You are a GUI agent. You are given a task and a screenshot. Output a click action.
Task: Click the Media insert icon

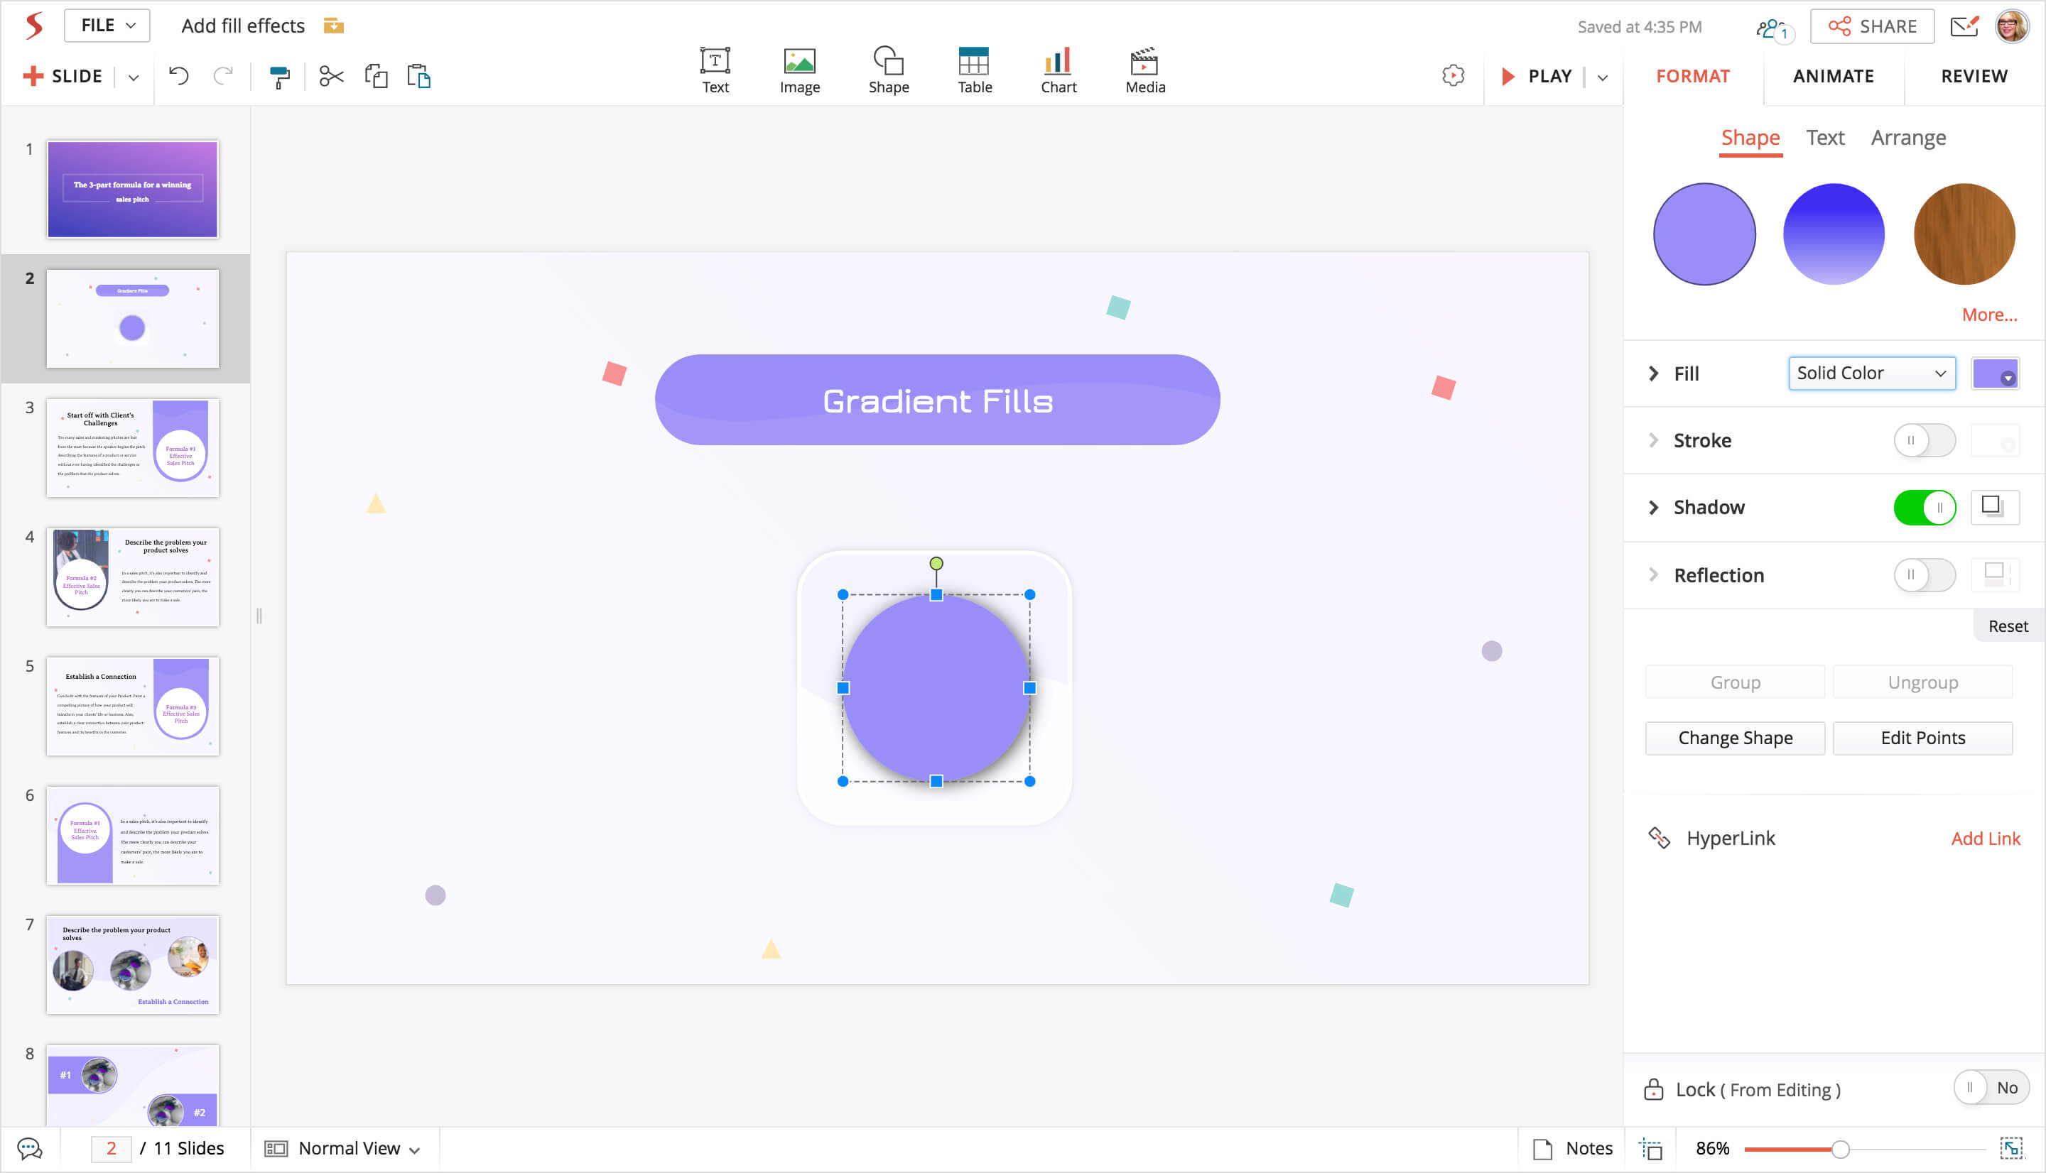(1144, 70)
